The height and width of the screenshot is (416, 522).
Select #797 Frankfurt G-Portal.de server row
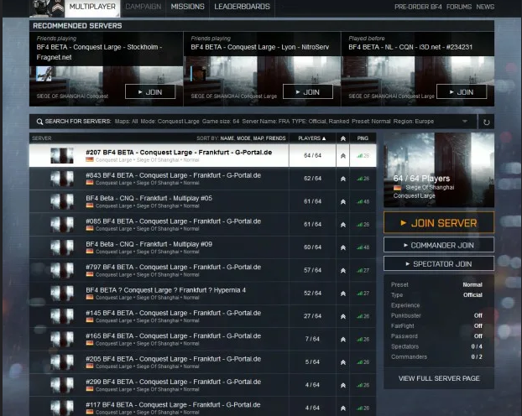(x=203, y=270)
